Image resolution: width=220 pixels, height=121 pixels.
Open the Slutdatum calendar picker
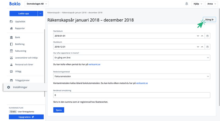(x=208, y=47)
